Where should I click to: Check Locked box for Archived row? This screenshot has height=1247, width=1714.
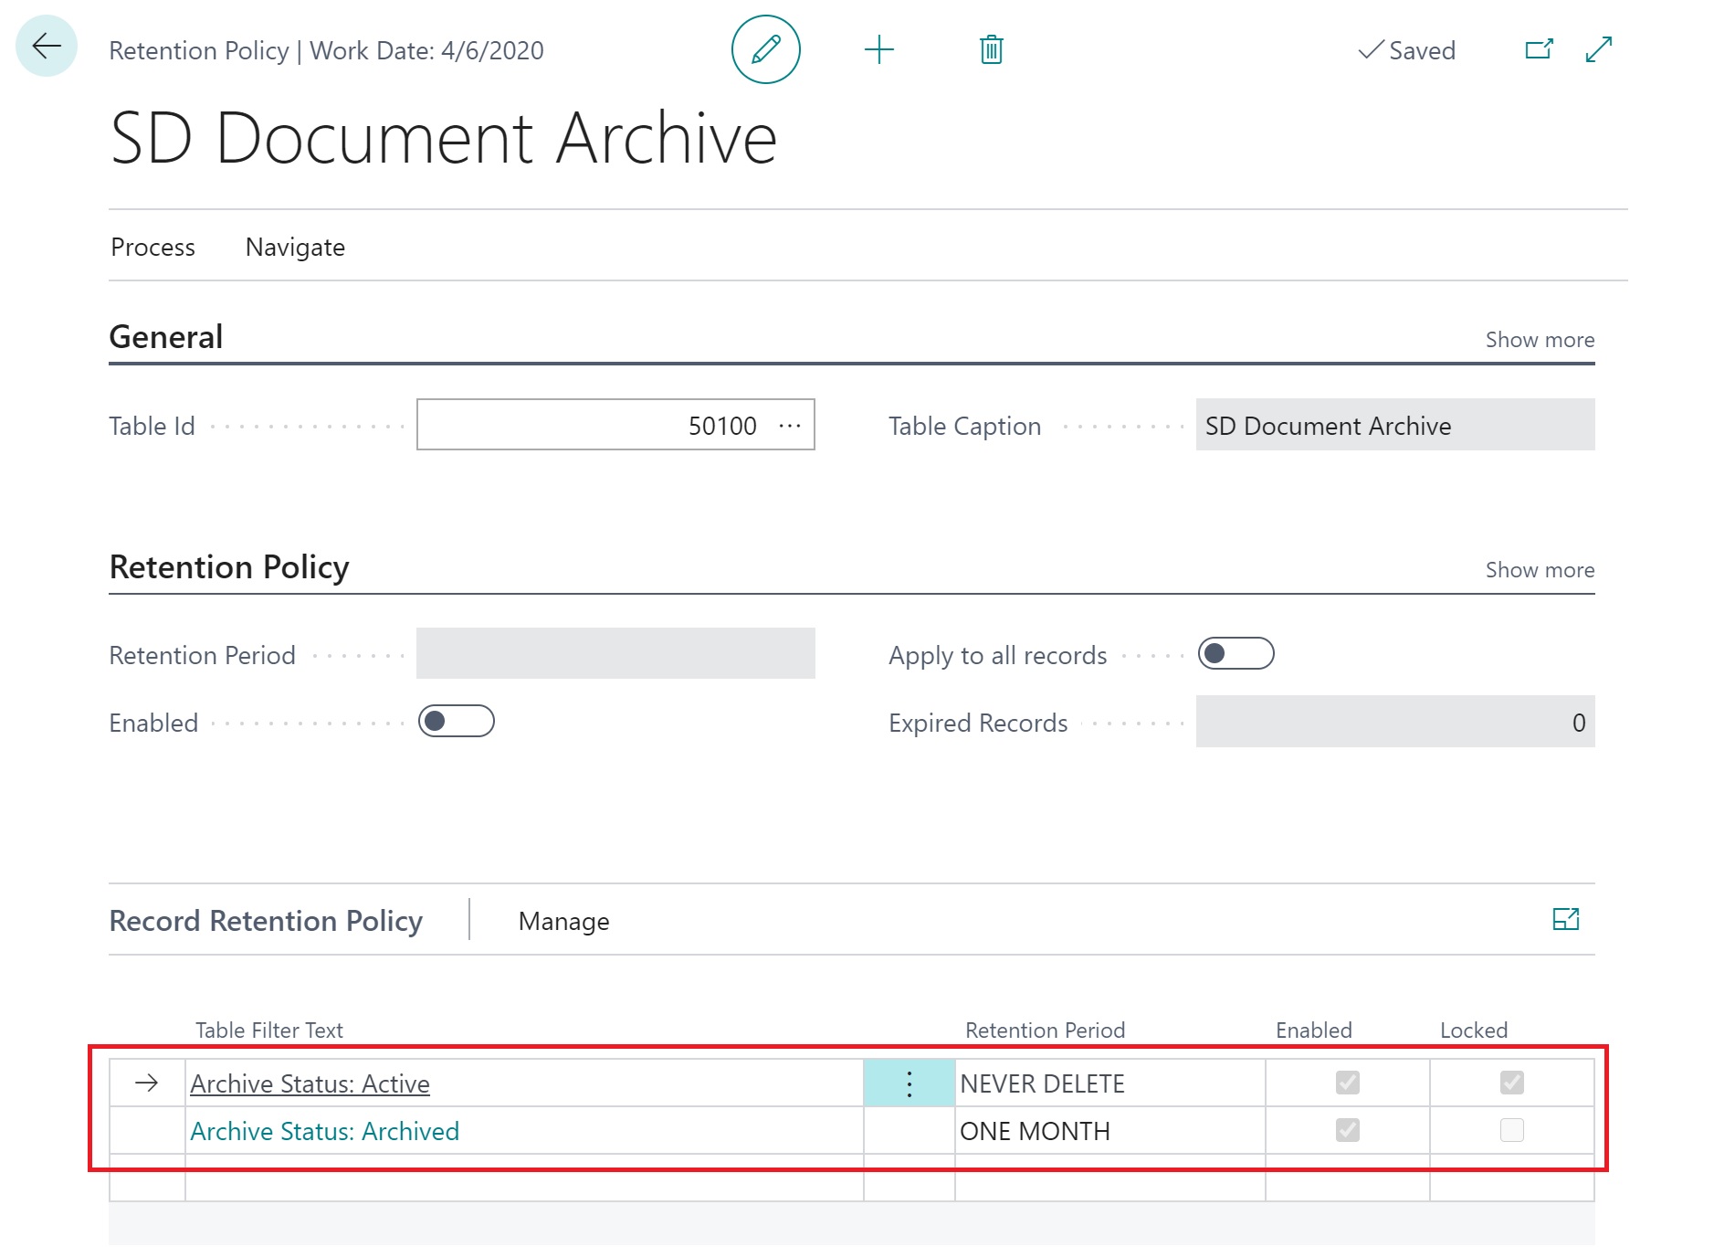[1511, 1131]
